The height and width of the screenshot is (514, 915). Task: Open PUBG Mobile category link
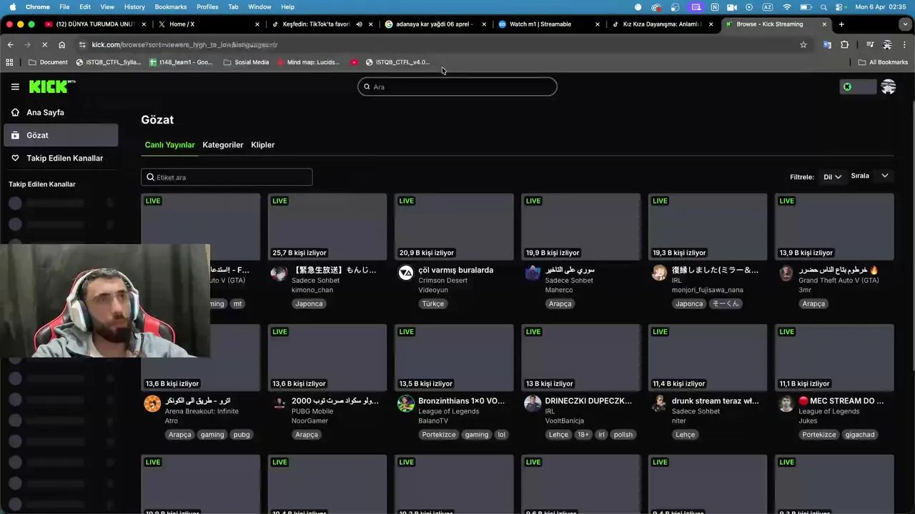coord(312,411)
